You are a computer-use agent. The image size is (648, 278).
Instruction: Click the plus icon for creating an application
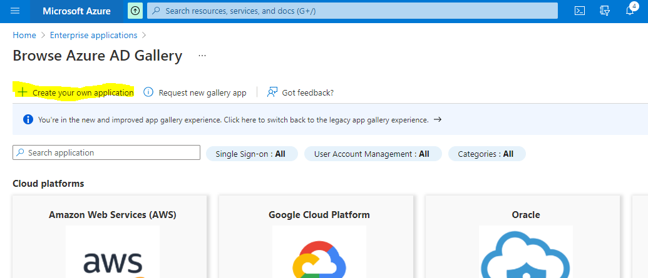tap(22, 92)
